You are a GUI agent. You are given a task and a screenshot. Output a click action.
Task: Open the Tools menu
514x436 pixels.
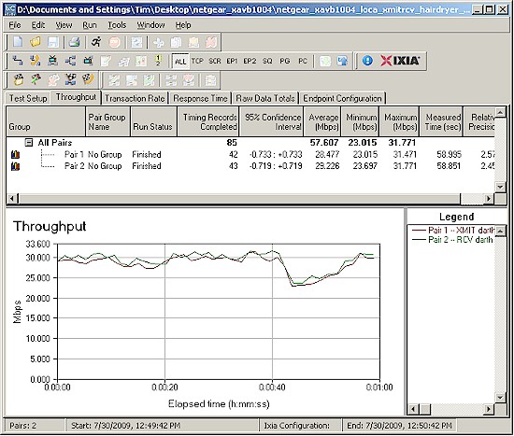point(117,25)
